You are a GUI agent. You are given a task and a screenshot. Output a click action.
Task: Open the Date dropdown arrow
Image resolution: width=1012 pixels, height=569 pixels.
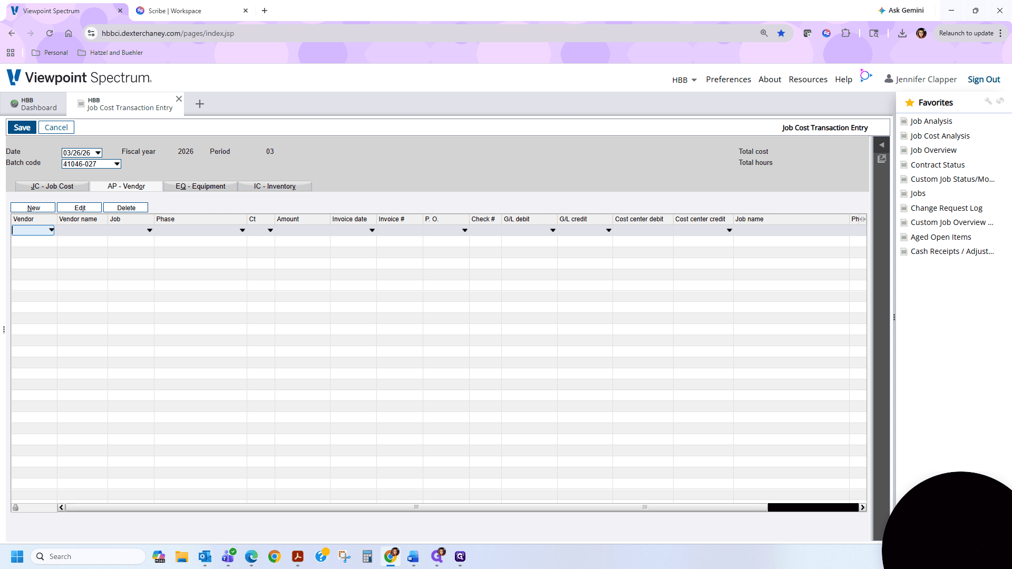(98, 153)
